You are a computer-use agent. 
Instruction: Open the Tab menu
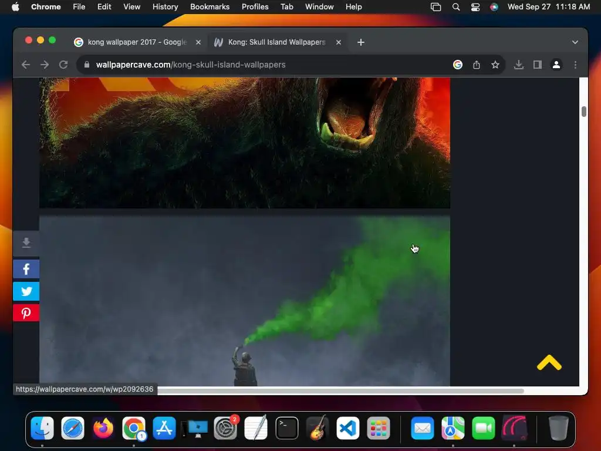coord(286,7)
